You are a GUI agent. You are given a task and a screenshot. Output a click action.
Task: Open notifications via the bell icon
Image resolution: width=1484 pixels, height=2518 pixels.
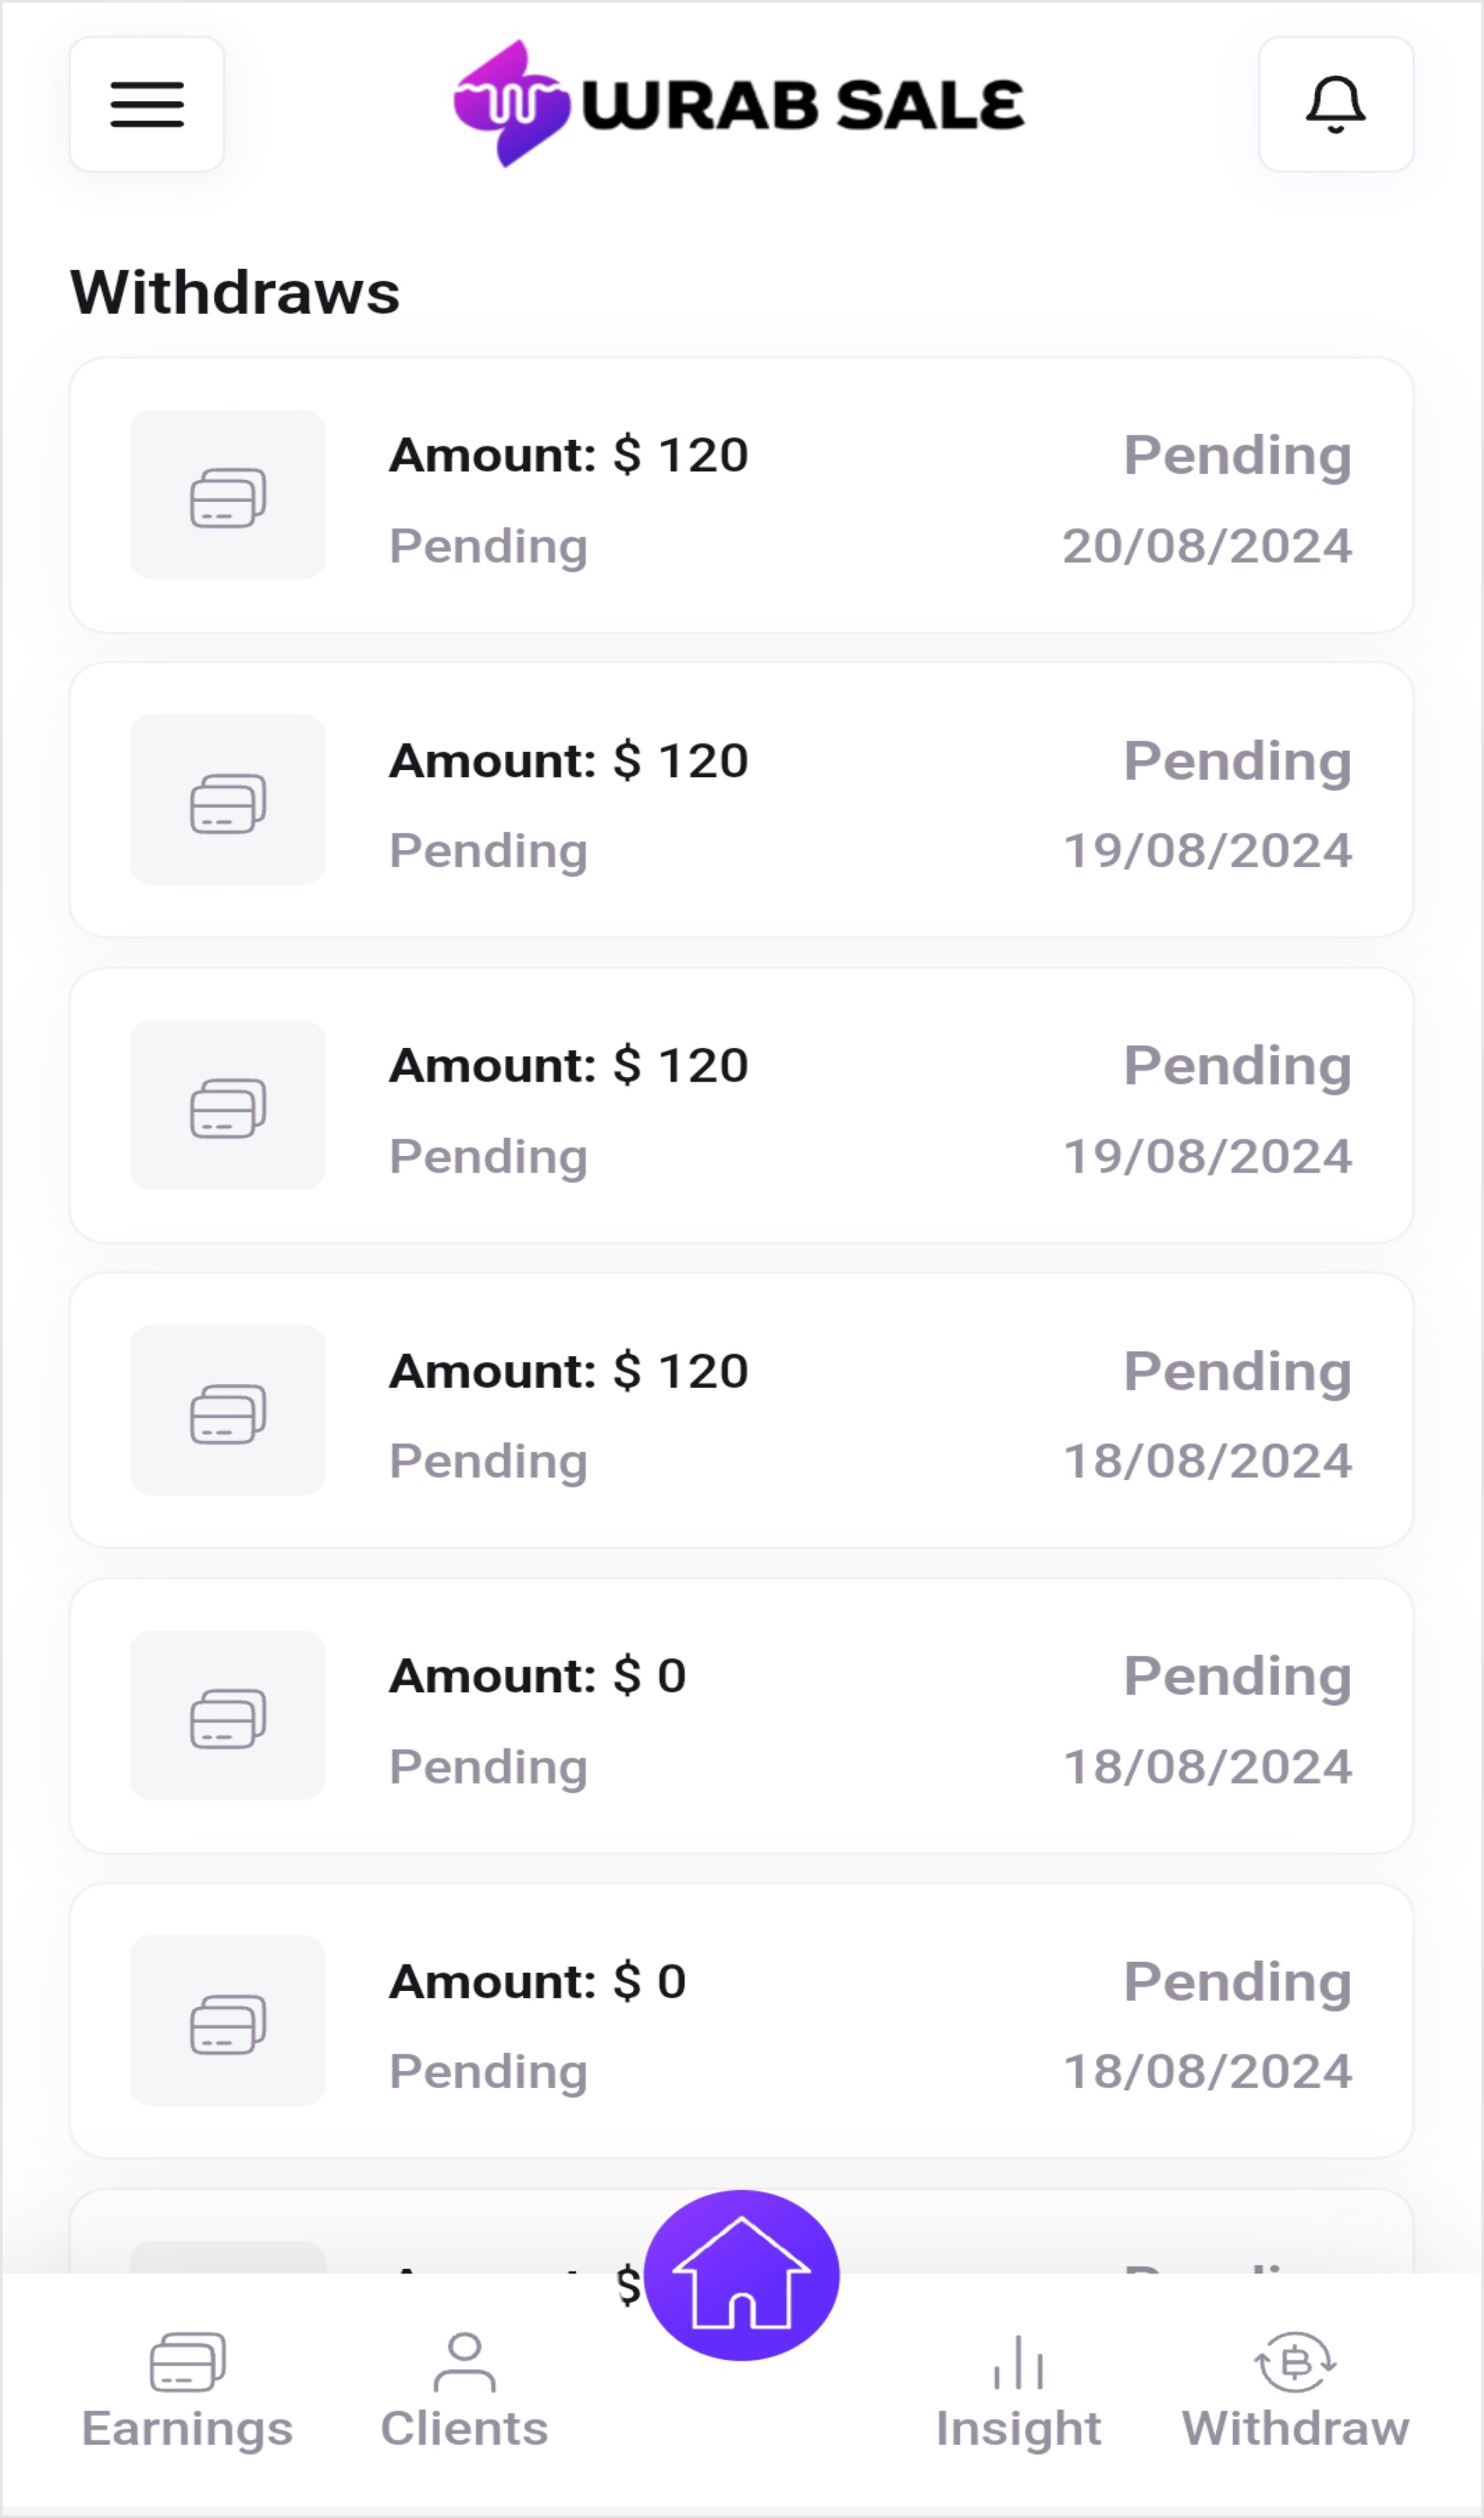(x=1335, y=105)
